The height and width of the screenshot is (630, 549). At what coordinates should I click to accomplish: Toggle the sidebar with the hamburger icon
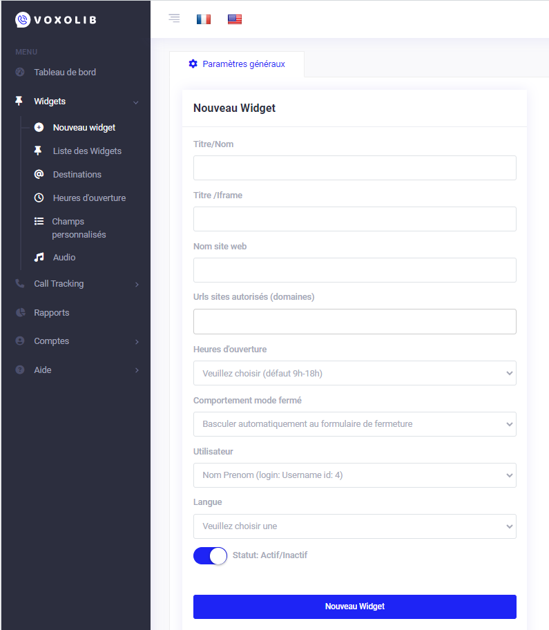point(174,19)
